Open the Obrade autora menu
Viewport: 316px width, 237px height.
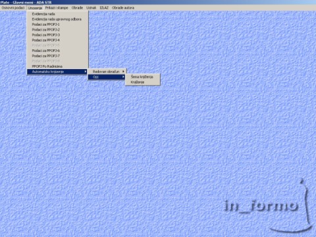point(123,8)
